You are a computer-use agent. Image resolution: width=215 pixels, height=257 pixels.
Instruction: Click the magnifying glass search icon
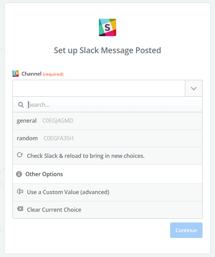click(21, 105)
